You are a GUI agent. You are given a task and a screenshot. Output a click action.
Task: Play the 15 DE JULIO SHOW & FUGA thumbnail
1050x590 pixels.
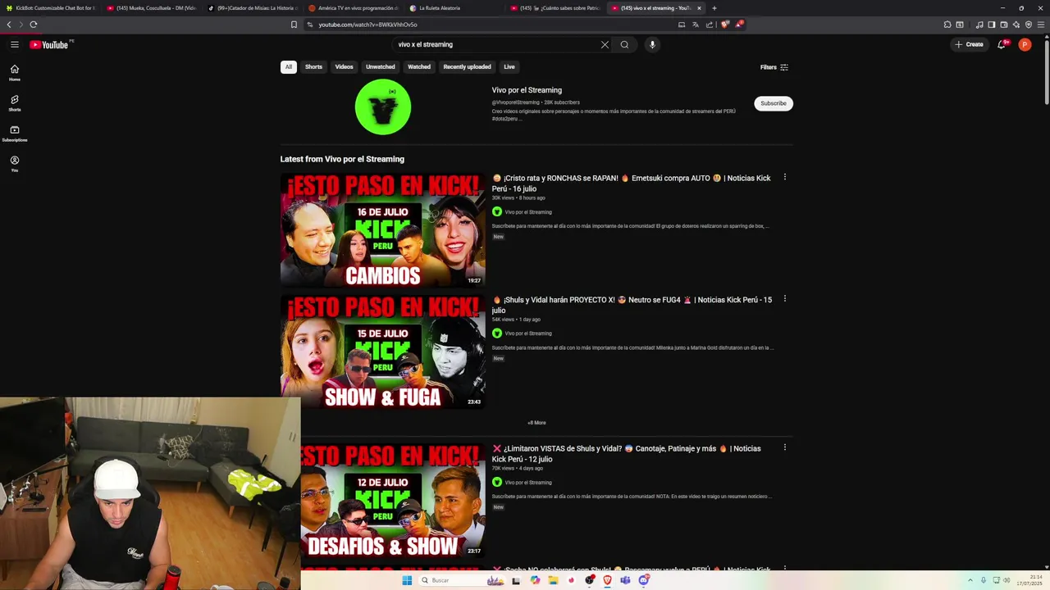point(383,352)
